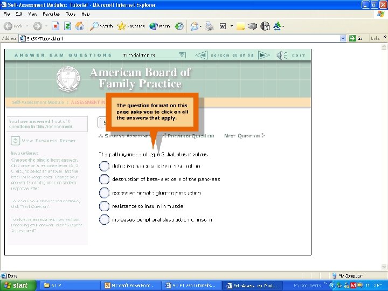Click the Suspend Assessment link

(125, 136)
